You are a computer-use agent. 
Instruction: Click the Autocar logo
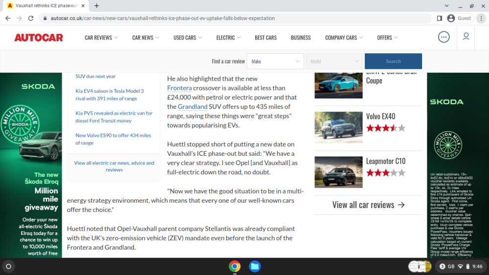click(39, 38)
